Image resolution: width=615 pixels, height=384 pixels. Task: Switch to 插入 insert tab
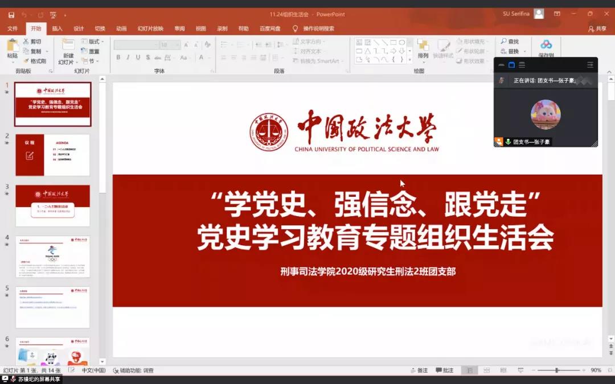point(58,28)
